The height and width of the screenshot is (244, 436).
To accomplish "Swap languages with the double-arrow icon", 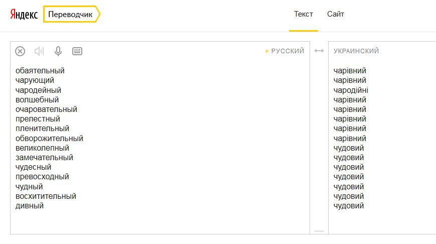I will 319,51.
